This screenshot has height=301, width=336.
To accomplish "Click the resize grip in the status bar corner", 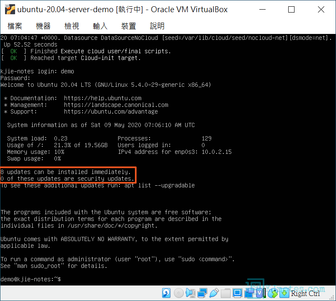I will [x=332, y=297].
